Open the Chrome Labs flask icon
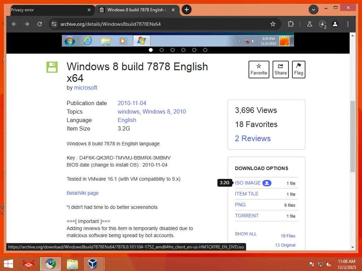Image resolution: width=362 pixels, height=271 pixels. coord(310,24)
